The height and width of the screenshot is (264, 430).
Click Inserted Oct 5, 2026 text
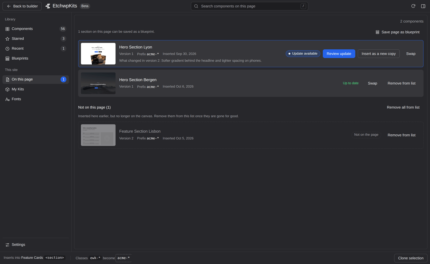[178, 138]
